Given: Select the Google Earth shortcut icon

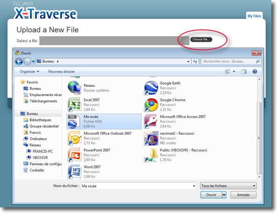Looking at the screenshot, I should pos(151,88).
